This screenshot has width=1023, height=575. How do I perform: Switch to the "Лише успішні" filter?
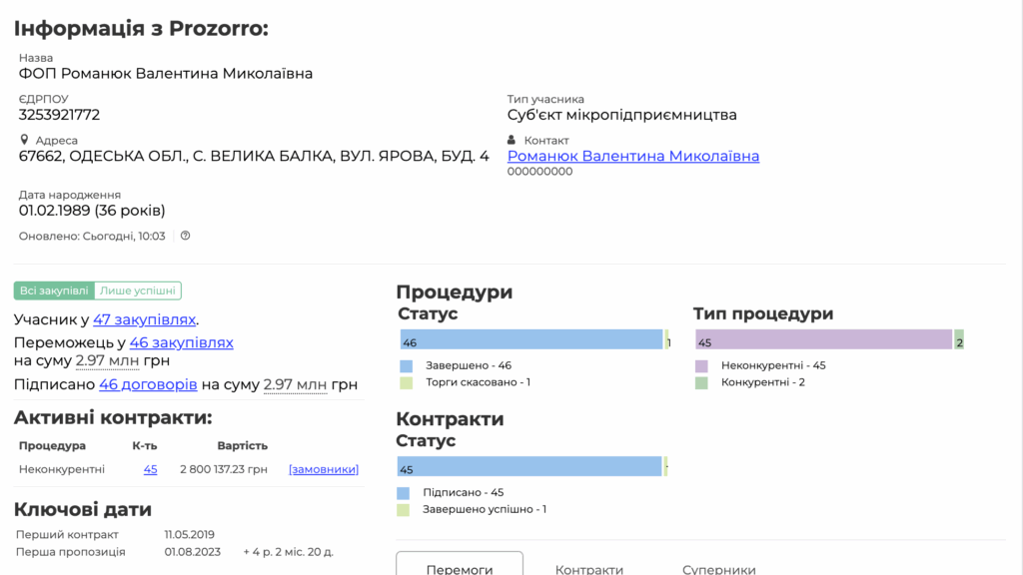[x=138, y=291]
